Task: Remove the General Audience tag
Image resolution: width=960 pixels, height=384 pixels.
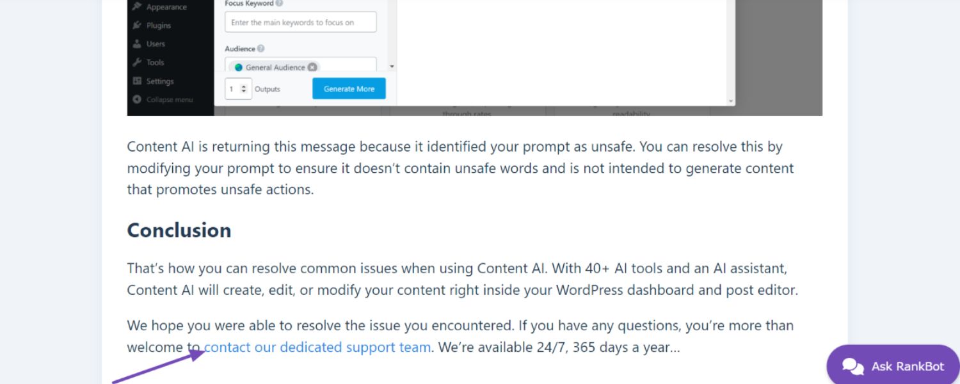Action: pos(312,67)
